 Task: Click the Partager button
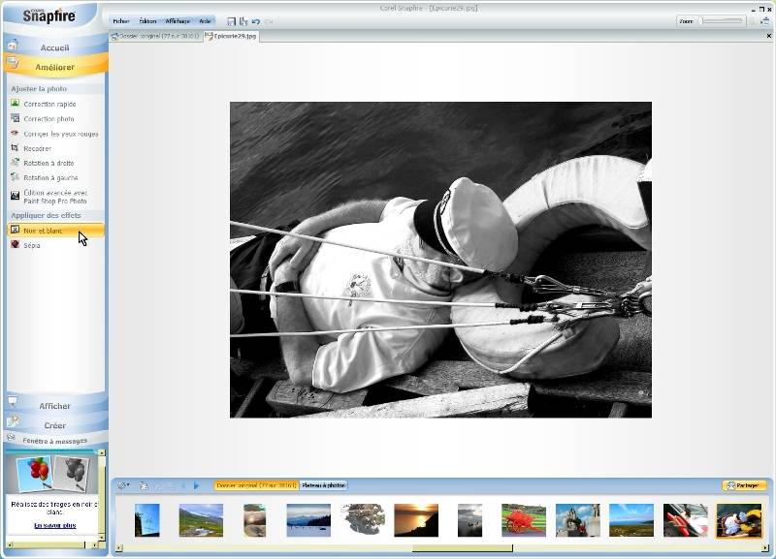(744, 485)
